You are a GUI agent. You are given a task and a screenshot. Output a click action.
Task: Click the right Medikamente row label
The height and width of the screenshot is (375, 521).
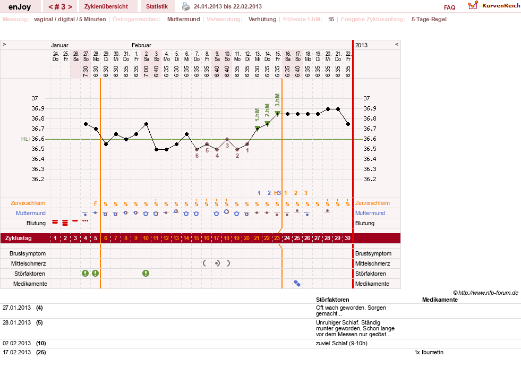(x=372, y=284)
